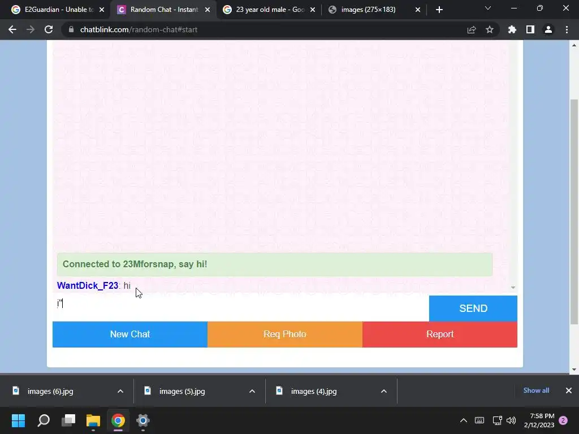Viewport: 579px width, 434px height.
Task: Open Windows Start menu
Action: [x=19, y=420]
